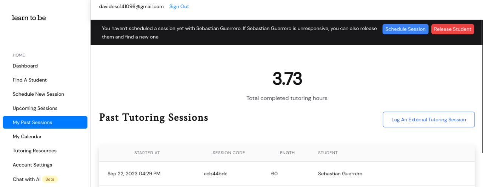Click the Beta badge next to Chat with AI
Viewport: 483px width, 187px height.
(50, 179)
